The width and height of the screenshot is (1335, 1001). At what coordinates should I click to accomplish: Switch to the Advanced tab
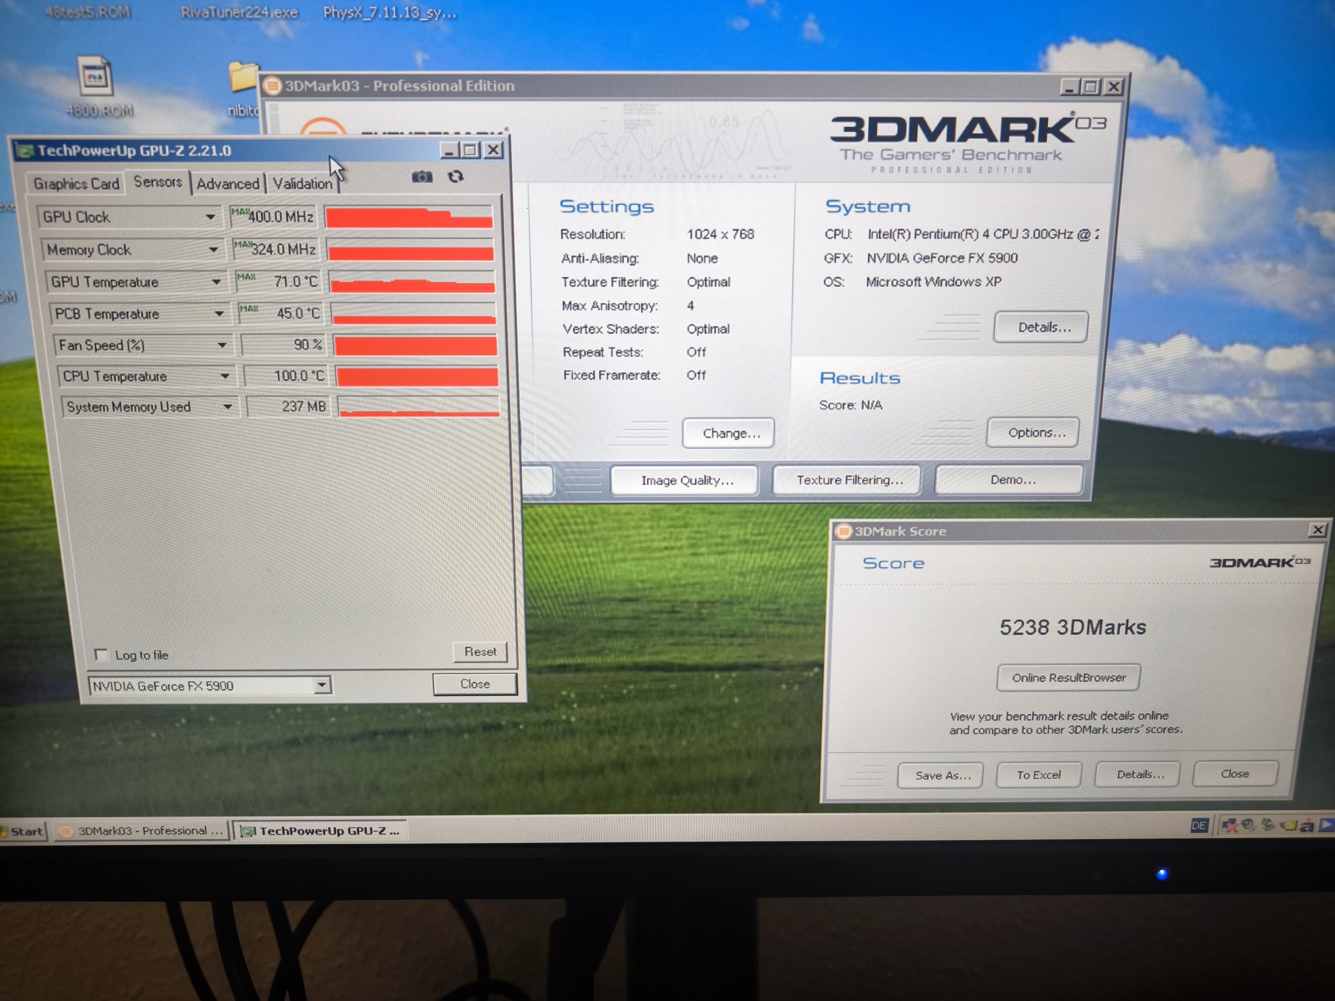coord(227,184)
